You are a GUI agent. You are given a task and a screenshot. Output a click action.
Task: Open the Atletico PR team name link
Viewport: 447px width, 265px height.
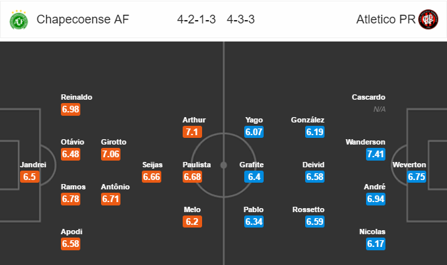pyautogui.click(x=385, y=19)
